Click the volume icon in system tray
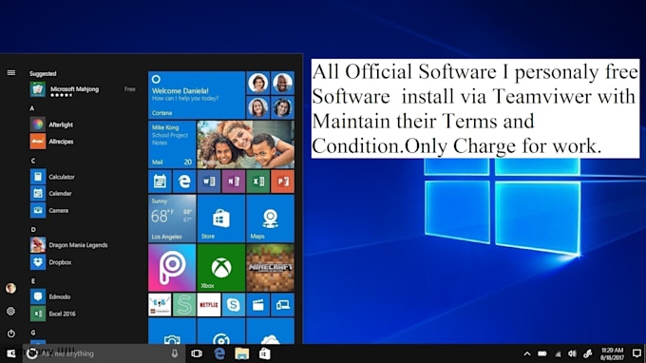The height and width of the screenshot is (363, 646). (x=572, y=353)
